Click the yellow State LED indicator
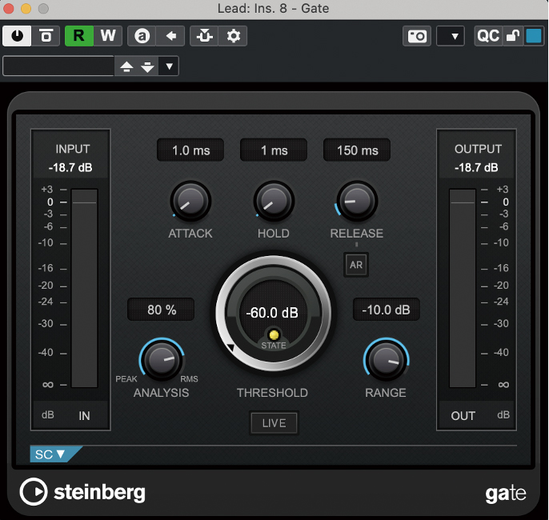549x520 pixels. 274,335
